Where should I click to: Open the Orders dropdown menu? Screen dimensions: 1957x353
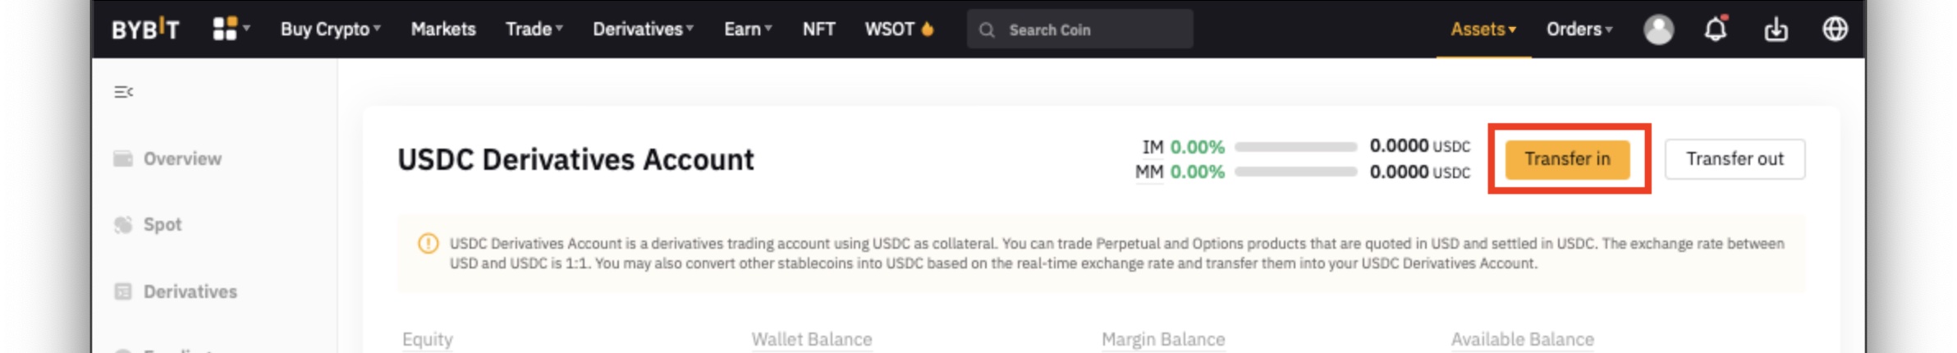coord(1579,30)
